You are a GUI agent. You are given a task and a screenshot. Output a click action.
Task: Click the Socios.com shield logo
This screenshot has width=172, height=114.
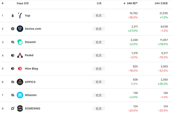[20, 29]
